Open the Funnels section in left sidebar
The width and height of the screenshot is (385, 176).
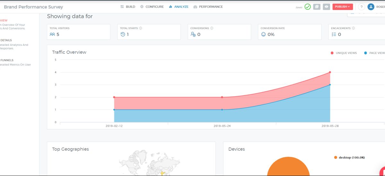coord(7,60)
